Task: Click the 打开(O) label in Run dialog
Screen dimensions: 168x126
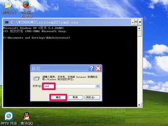Action: coord(37,86)
